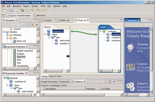The height and width of the screenshot is (102, 155).
Task: Save the file with the floppy icon
Action: pyautogui.click(x=11, y=10)
